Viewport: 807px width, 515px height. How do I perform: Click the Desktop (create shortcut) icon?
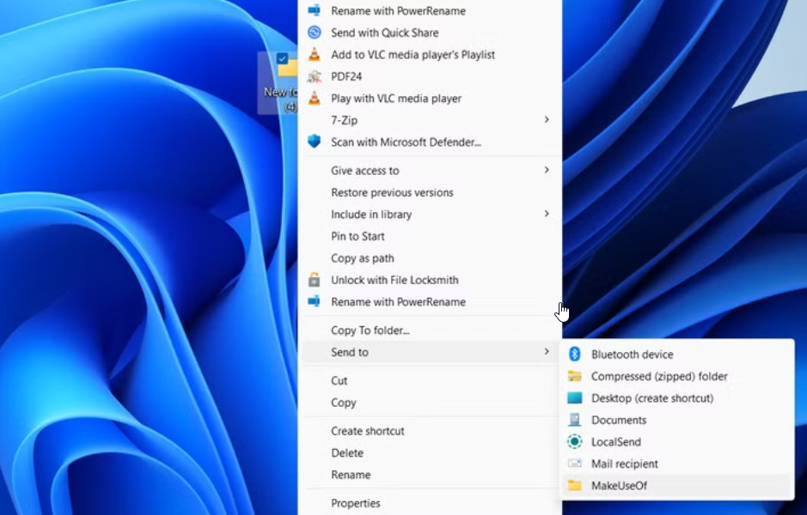click(x=575, y=398)
